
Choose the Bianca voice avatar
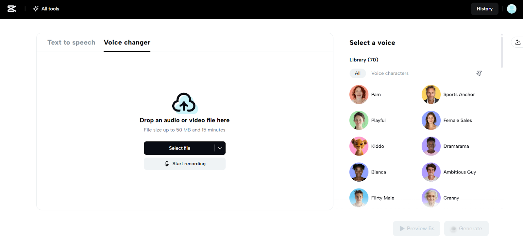click(x=359, y=172)
